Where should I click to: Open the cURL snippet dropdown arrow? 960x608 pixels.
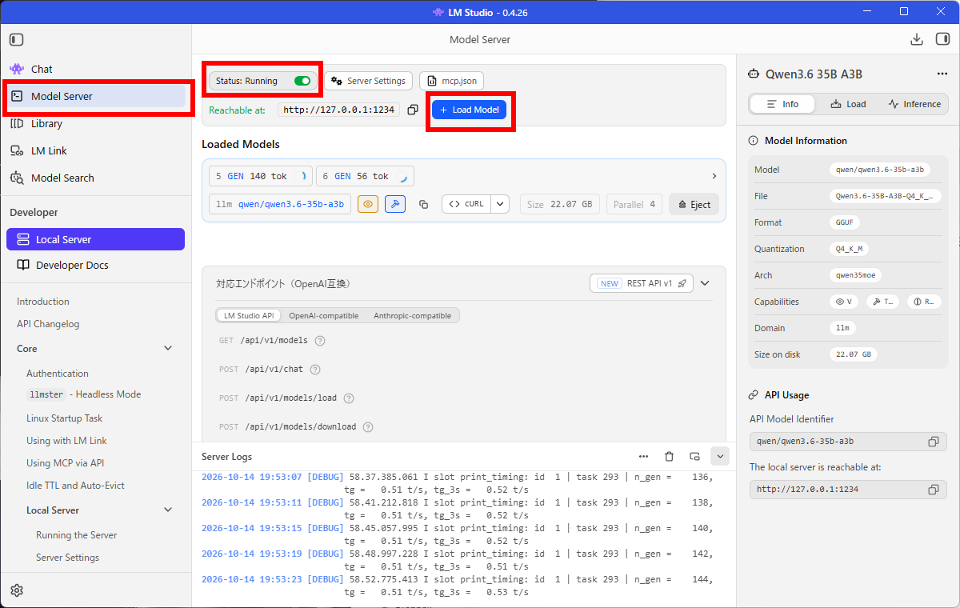pos(500,204)
